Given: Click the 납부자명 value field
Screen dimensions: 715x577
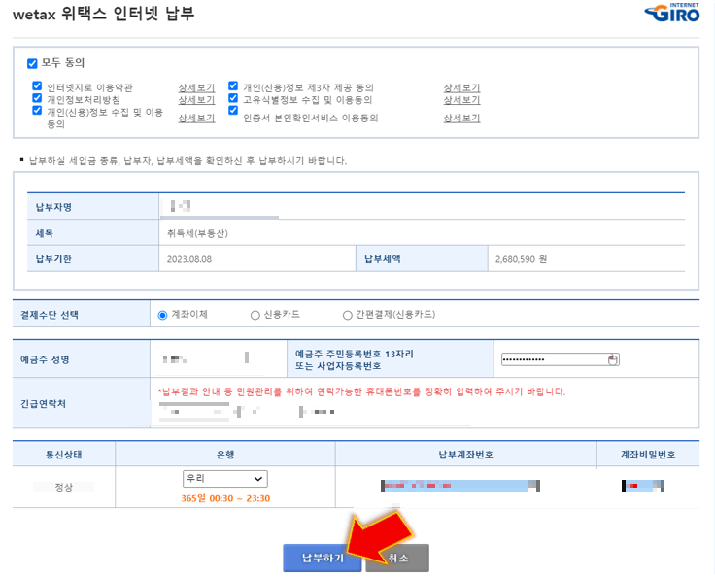Looking at the screenshot, I should tap(220, 207).
